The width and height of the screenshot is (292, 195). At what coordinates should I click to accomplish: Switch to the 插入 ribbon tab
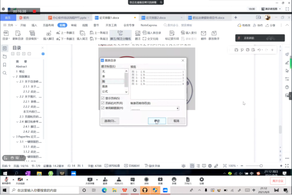34,25
